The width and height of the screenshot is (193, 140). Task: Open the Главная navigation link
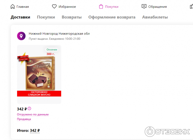(x=23, y=7)
